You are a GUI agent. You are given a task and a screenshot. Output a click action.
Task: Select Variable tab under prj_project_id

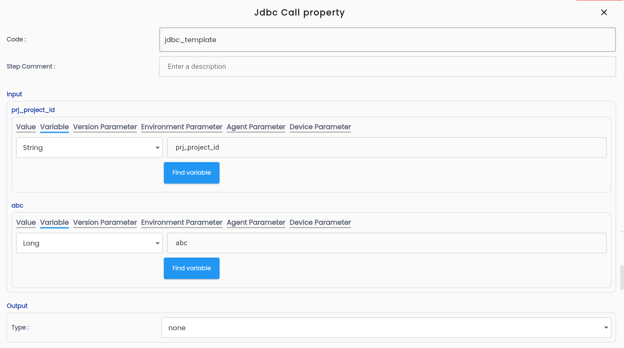coord(55,127)
